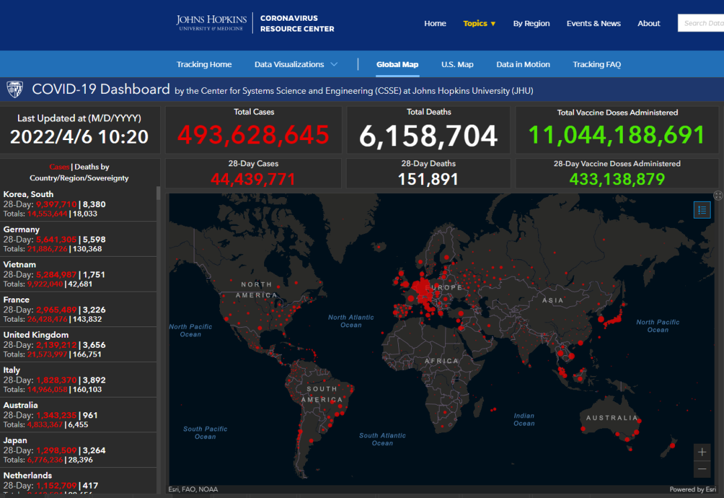This screenshot has height=498, width=724.
Task: Switch to the U.S. Map tab
Action: point(457,64)
